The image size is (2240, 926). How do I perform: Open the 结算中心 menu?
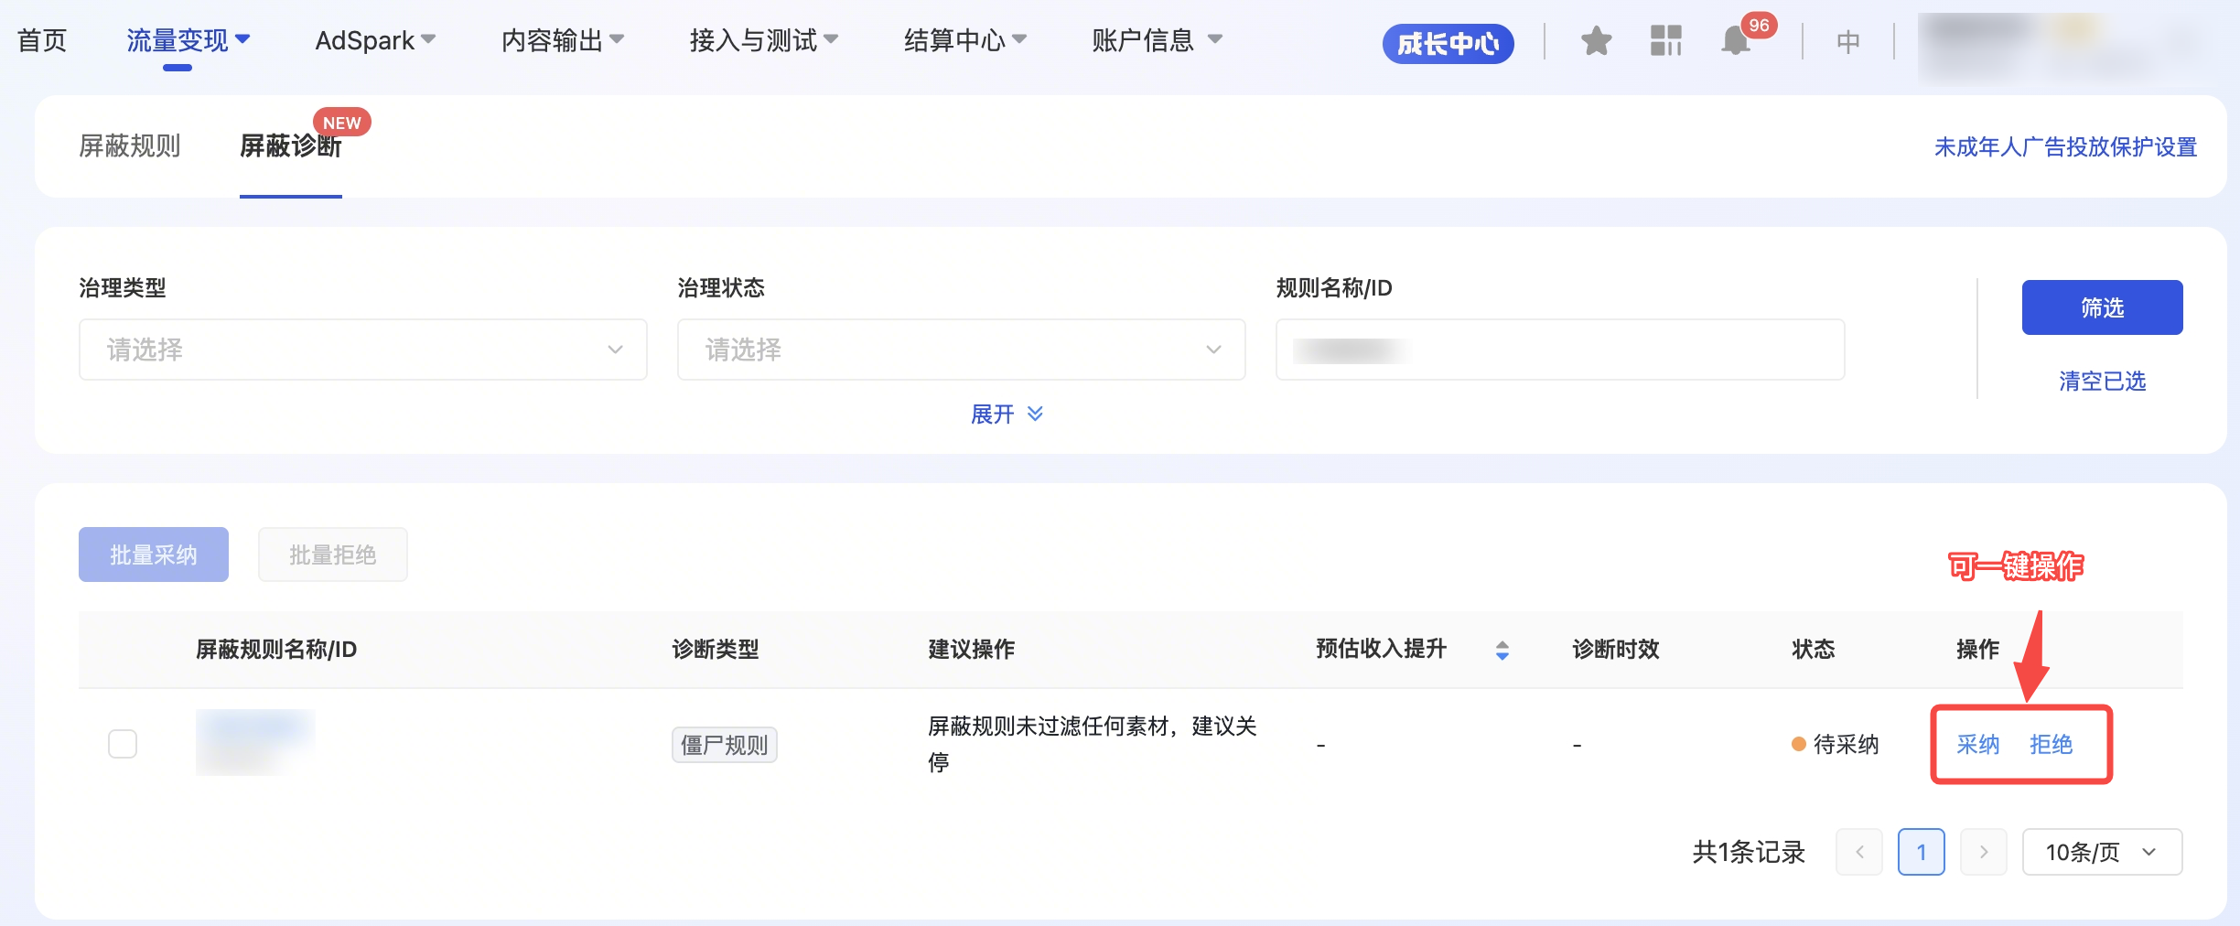click(964, 41)
